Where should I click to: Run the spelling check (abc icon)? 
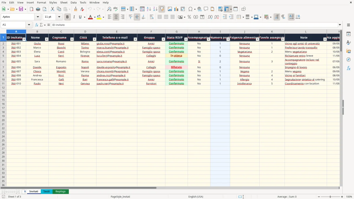(x=115, y=9)
